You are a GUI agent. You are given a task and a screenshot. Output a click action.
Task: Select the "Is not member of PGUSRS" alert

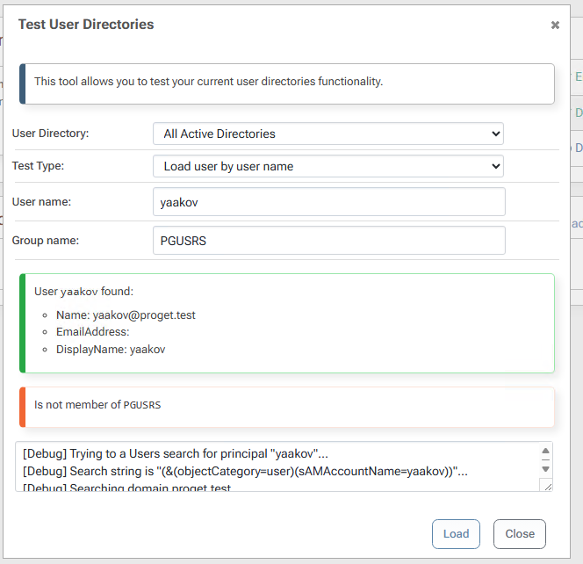click(x=97, y=405)
